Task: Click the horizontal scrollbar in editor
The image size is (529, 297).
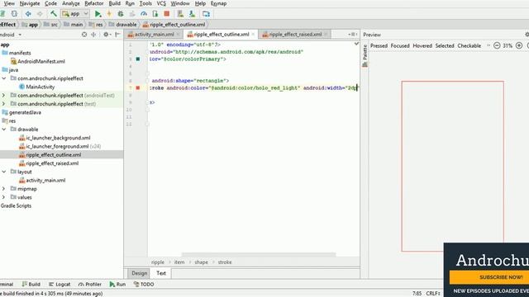Action: click(259, 254)
